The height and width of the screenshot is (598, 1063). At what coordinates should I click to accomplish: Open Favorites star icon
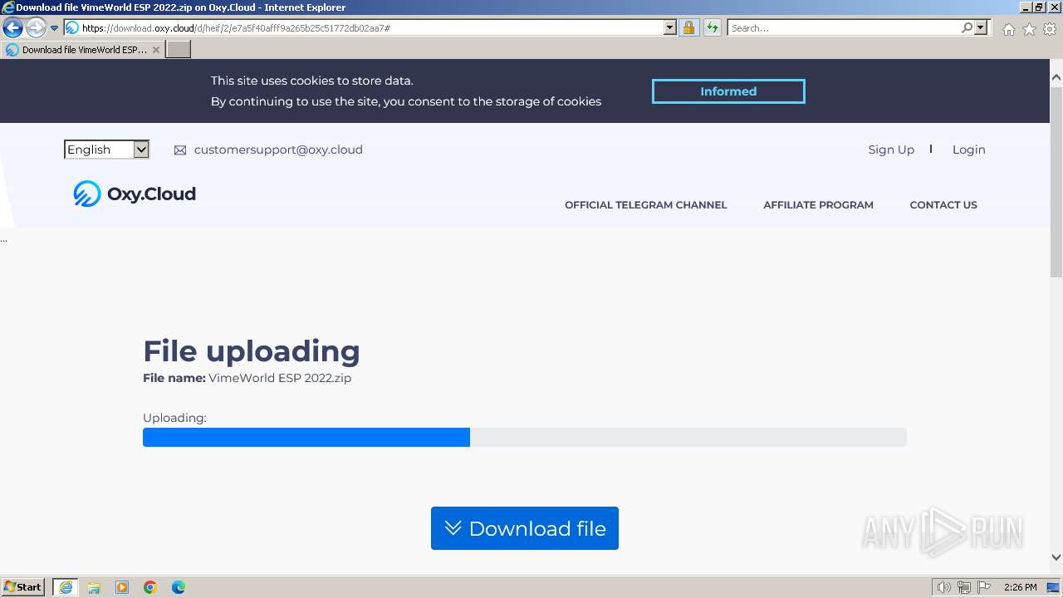pos(1029,29)
